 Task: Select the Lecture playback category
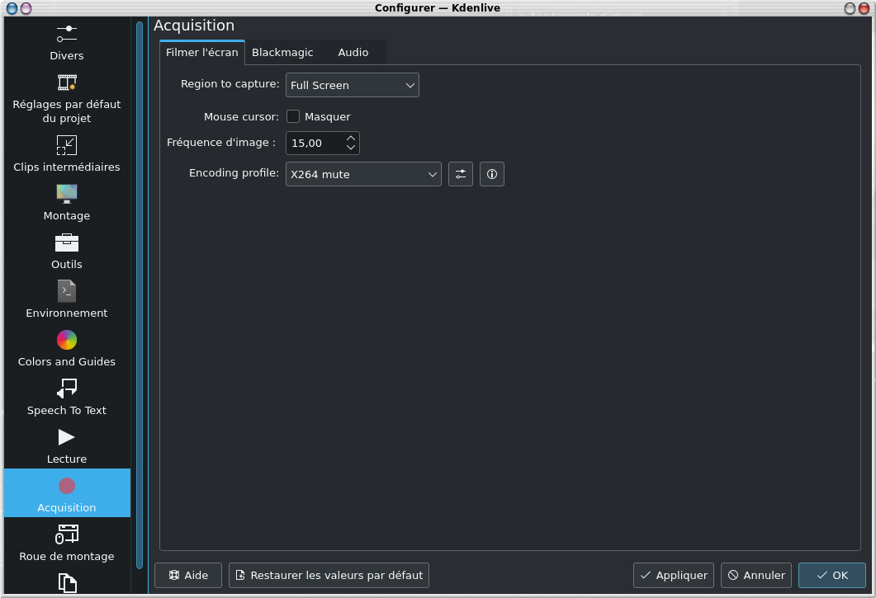click(67, 445)
